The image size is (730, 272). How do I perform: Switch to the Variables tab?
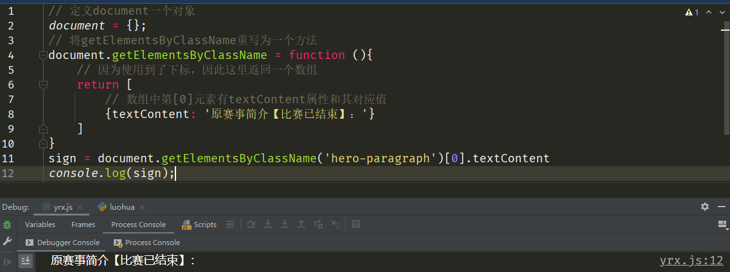coord(40,225)
